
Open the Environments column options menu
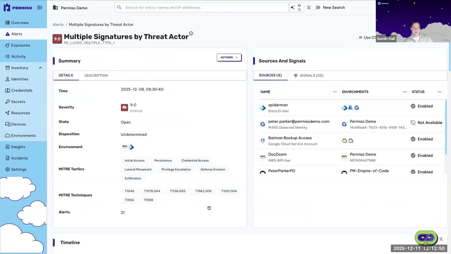point(405,92)
